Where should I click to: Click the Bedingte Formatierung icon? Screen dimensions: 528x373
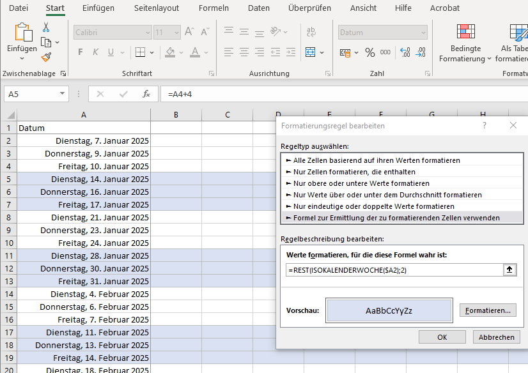466,32
